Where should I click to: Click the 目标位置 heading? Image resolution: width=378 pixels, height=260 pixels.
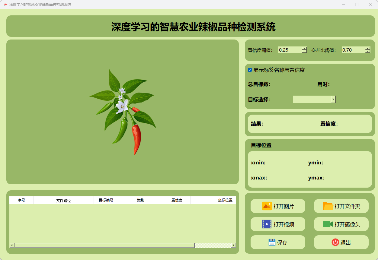point(261,145)
